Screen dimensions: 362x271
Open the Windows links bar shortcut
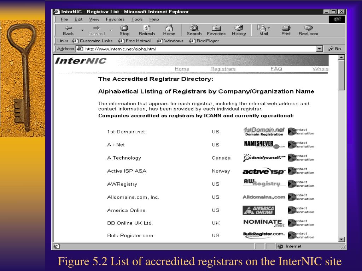(170, 41)
